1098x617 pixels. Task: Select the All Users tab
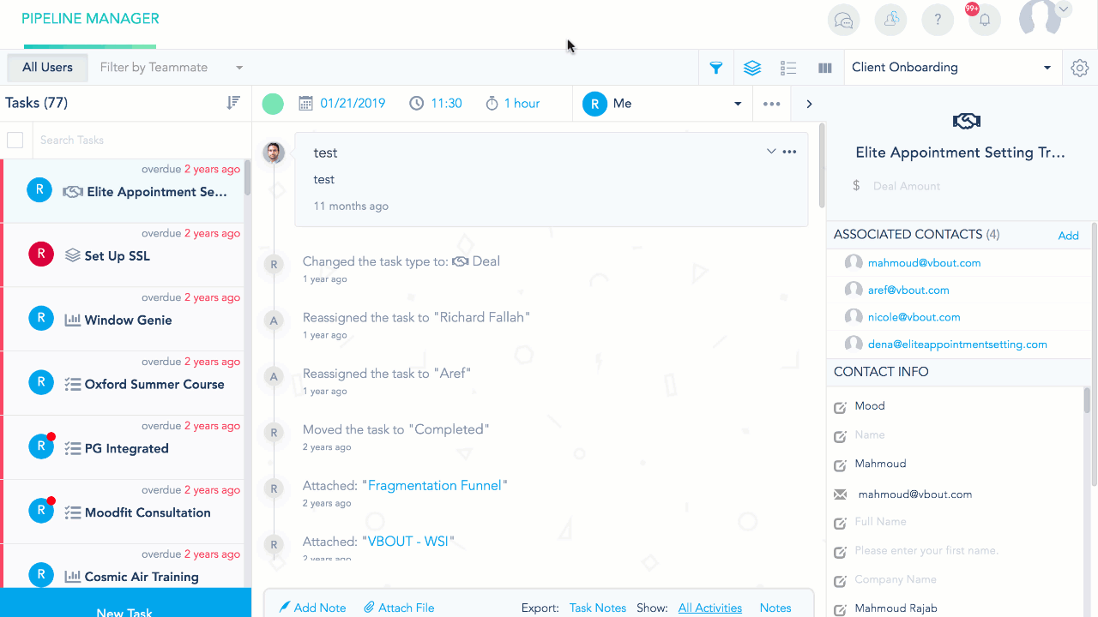[x=47, y=68]
